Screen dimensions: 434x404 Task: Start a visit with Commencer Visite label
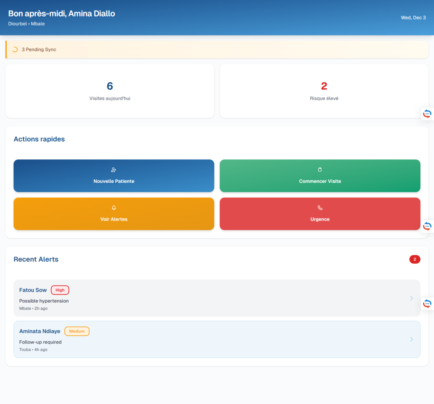click(x=320, y=181)
